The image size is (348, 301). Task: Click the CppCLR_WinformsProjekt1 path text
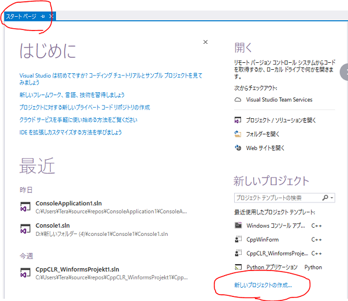point(112,277)
